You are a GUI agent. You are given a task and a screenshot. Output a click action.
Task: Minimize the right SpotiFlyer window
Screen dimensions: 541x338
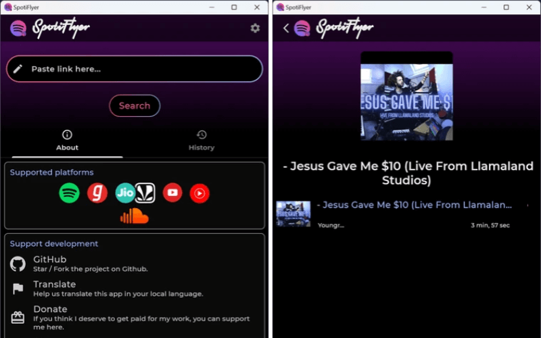[484, 7]
